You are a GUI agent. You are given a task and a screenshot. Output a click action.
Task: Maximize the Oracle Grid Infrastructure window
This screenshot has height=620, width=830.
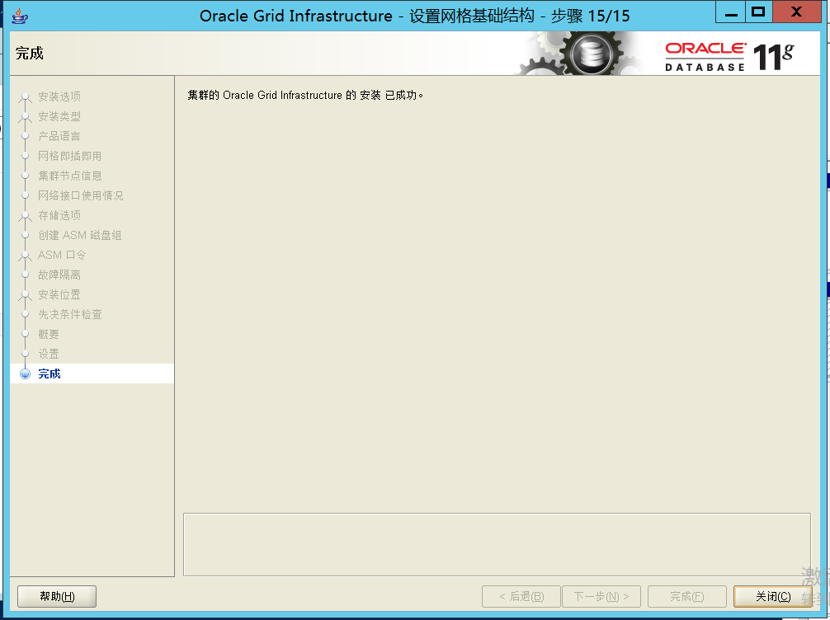click(758, 12)
